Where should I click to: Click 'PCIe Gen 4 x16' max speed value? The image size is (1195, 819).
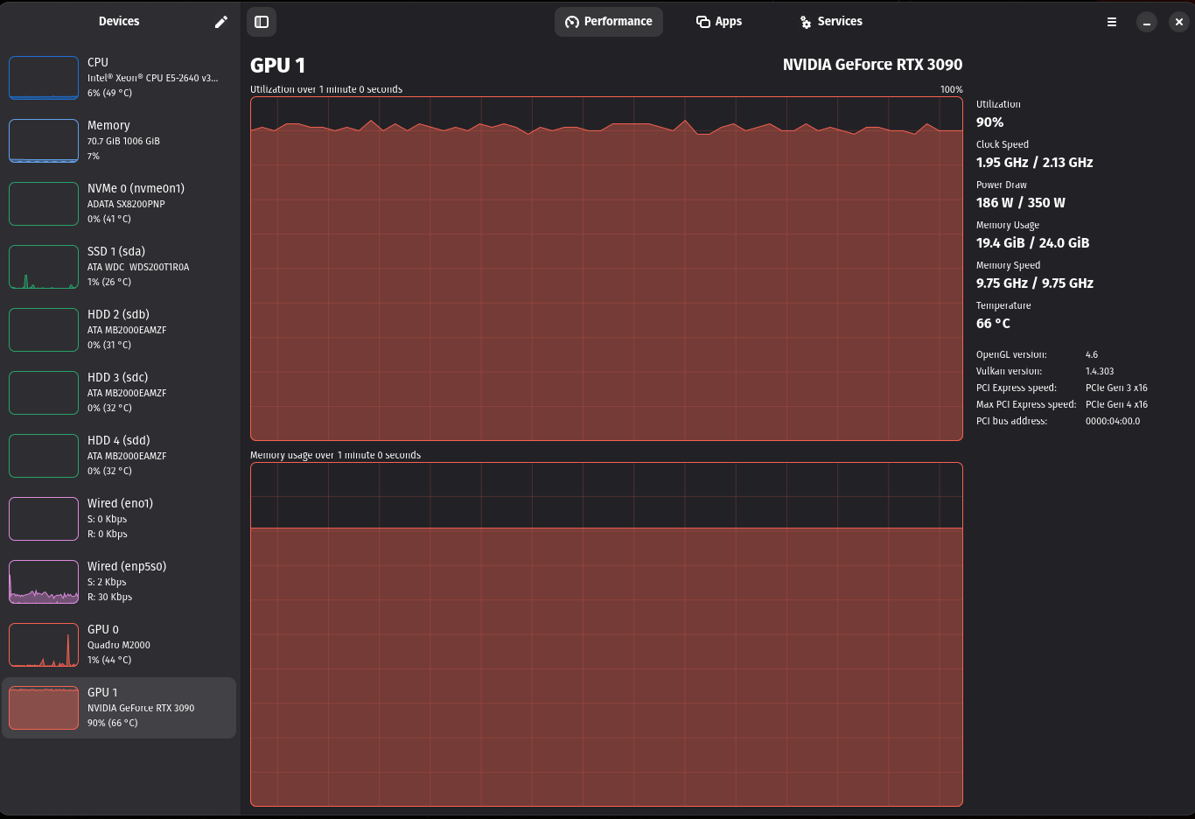1116,404
